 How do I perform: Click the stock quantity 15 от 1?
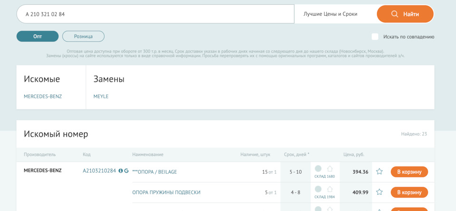[x=269, y=172]
